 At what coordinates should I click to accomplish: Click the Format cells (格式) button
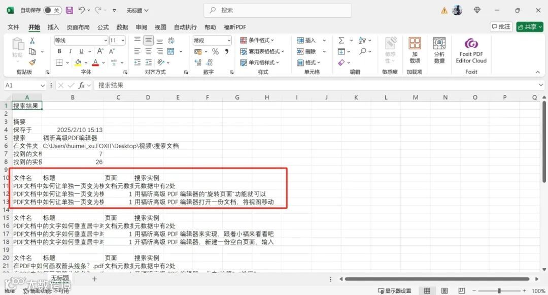pyautogui.click(x=309, y=62)
